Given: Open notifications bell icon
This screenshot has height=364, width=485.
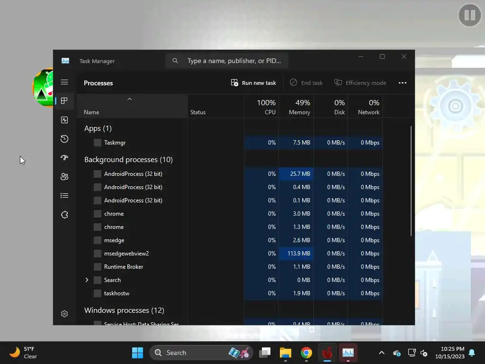Looking at the screenshot, I should pyautogui.click(x=472, y=353).
